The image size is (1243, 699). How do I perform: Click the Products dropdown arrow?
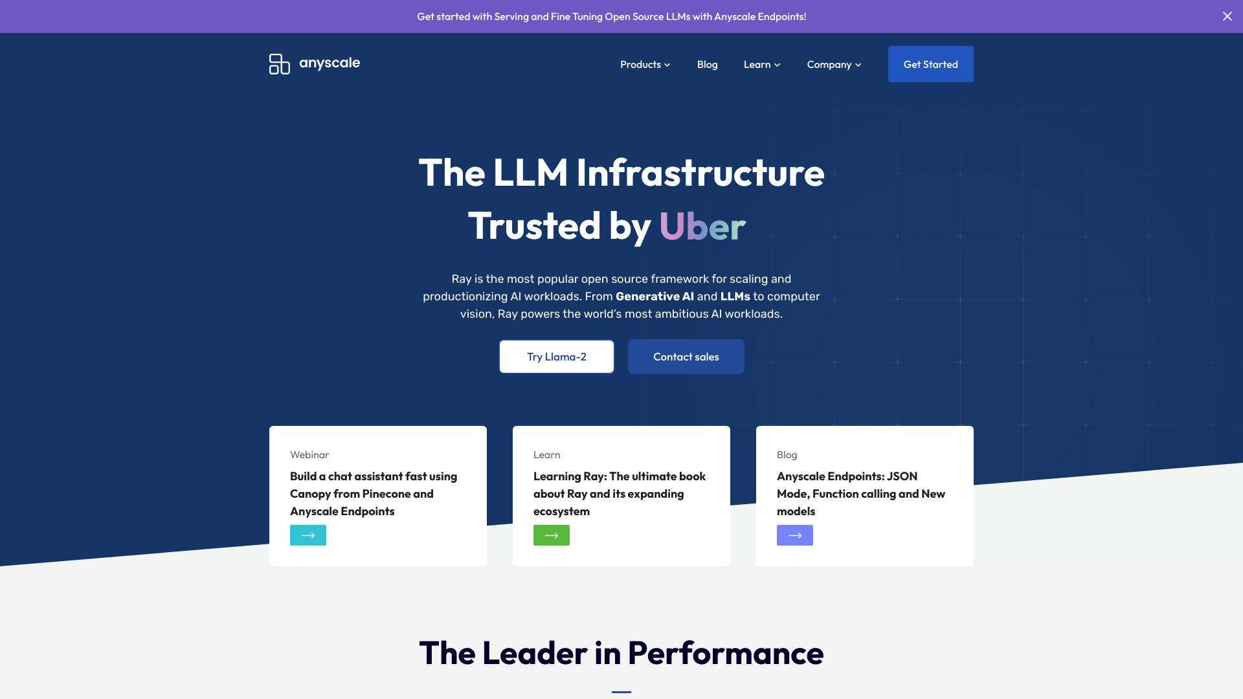pos(667,64)
